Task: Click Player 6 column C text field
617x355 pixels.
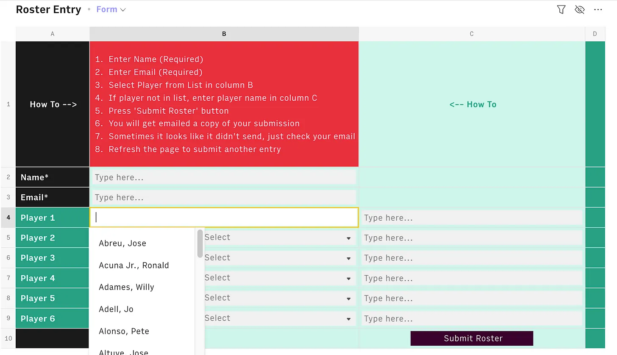Action: pyautogui.click(x=472, y=319)
